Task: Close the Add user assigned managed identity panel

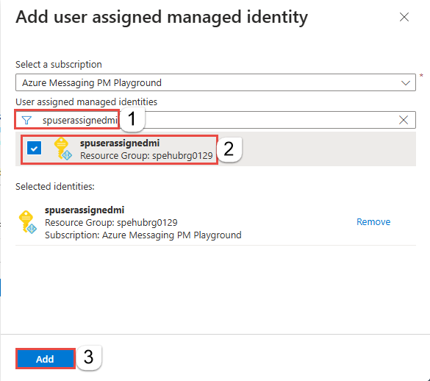Action: click(x=404, y=17)
